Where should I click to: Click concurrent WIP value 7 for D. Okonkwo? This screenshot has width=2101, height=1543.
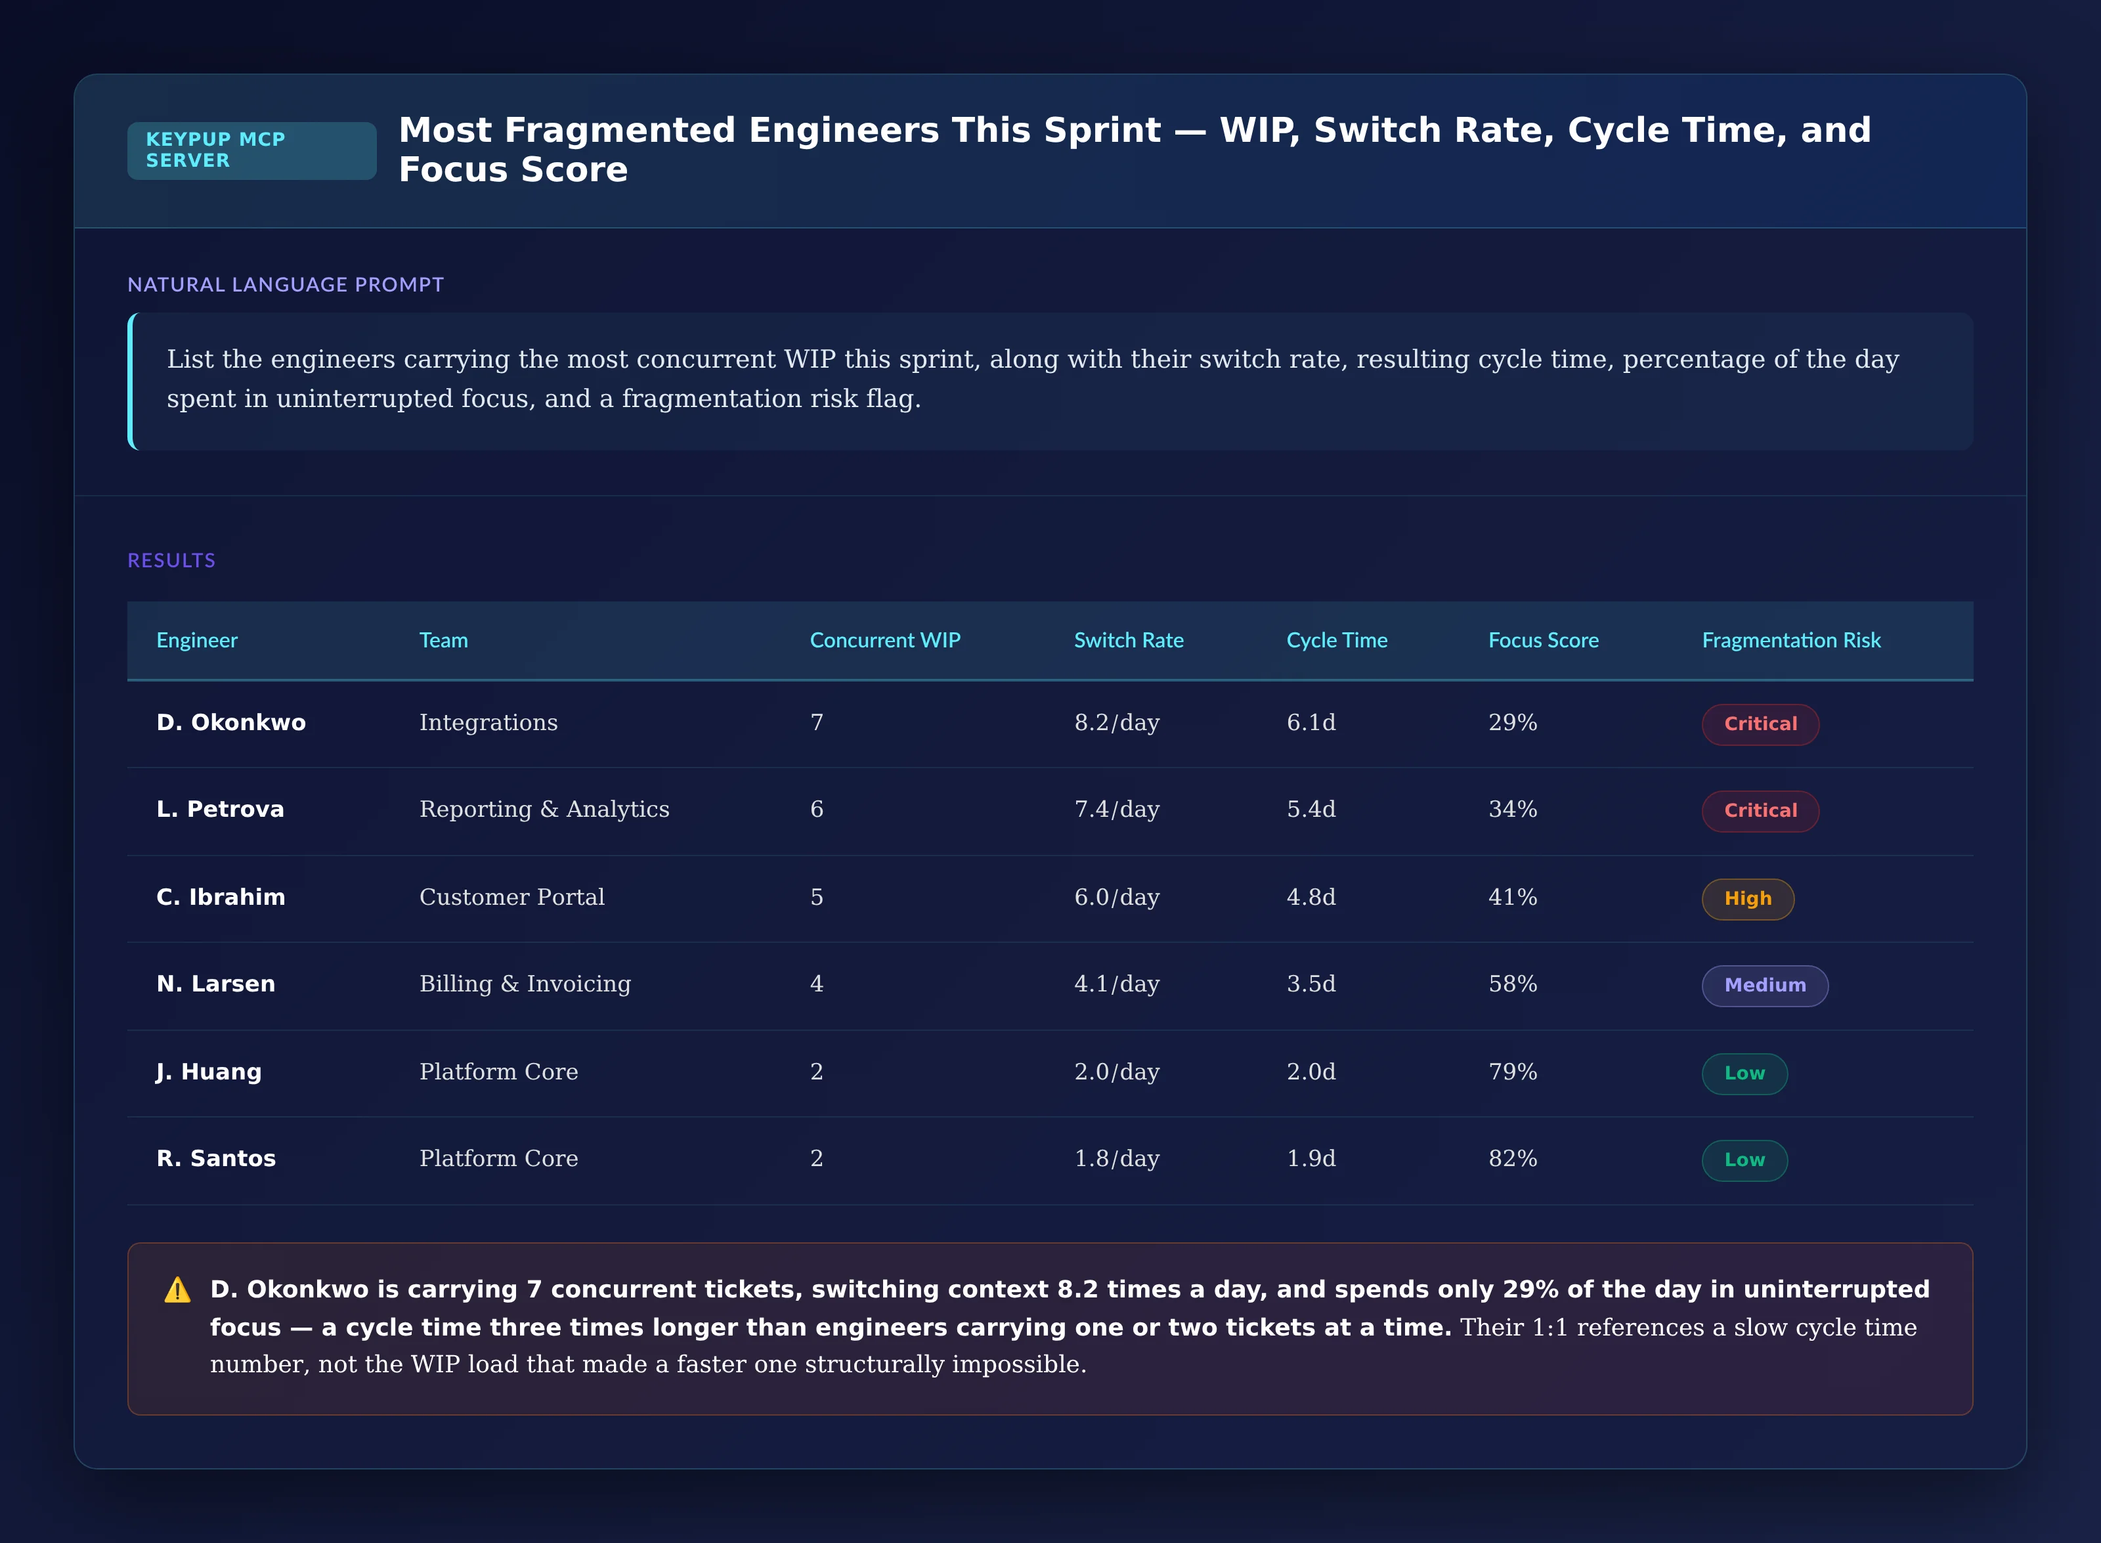coord(817,723)
